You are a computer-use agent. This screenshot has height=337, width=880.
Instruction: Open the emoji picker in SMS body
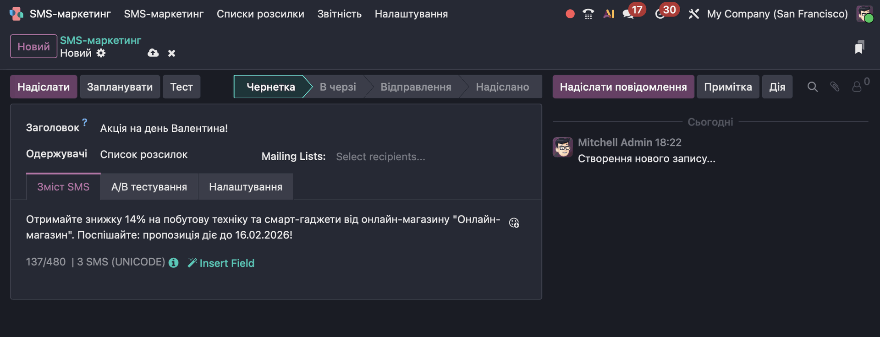coord(514,223)
